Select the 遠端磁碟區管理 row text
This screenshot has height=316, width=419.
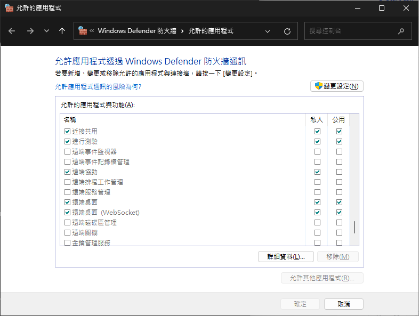point(94,223)
